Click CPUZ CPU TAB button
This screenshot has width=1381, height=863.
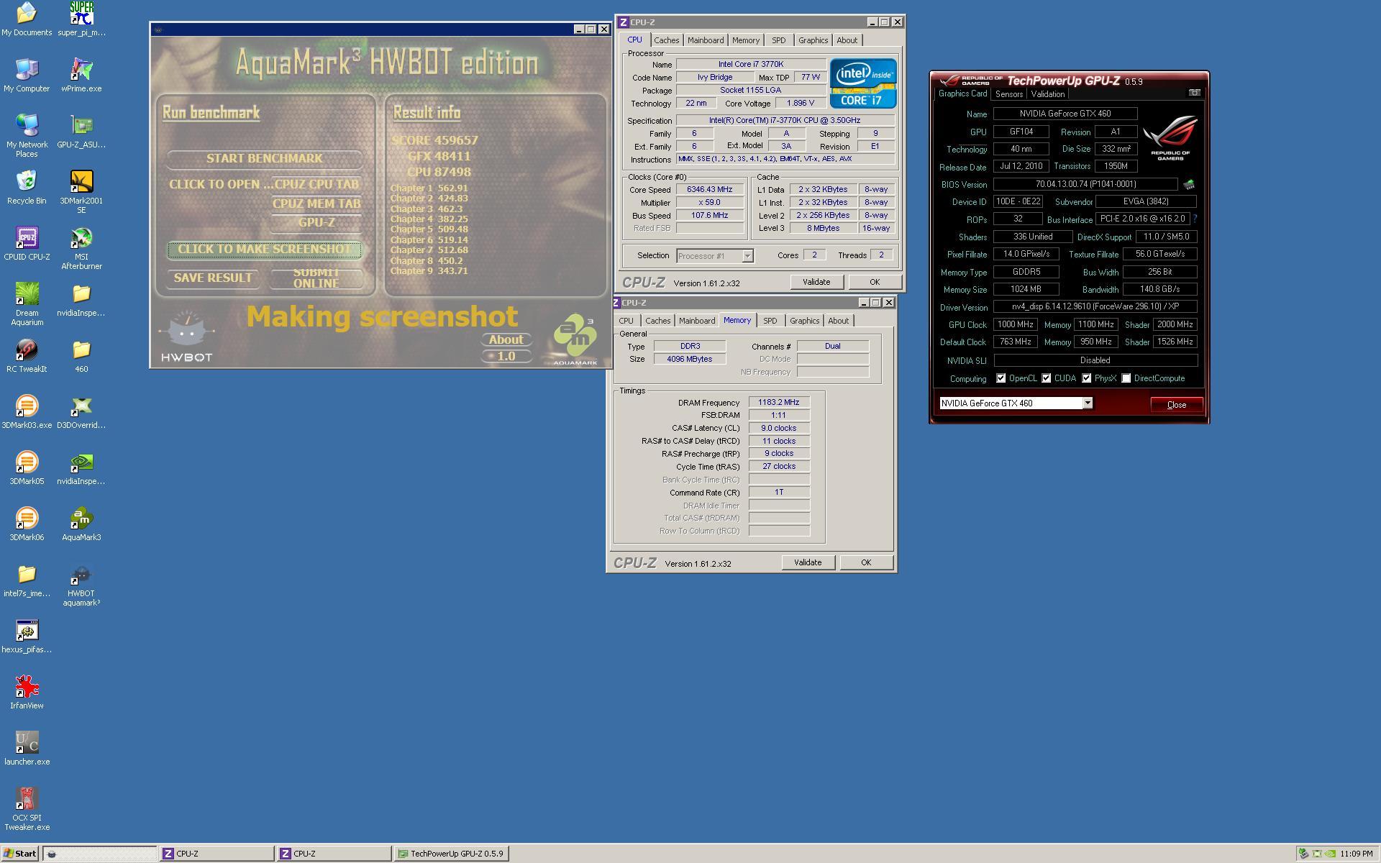[316, 184]
